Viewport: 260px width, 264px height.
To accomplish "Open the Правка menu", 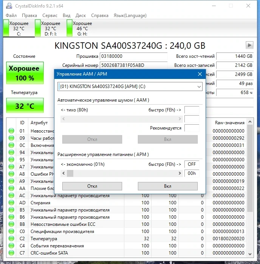I will (x=29, y=15).
